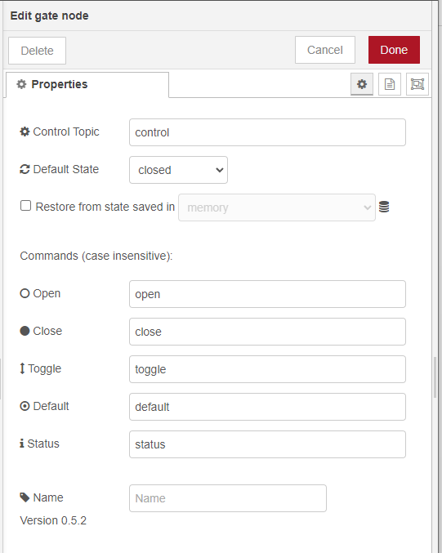
Task: Open node properties settings icon
Action: point(362,84)
